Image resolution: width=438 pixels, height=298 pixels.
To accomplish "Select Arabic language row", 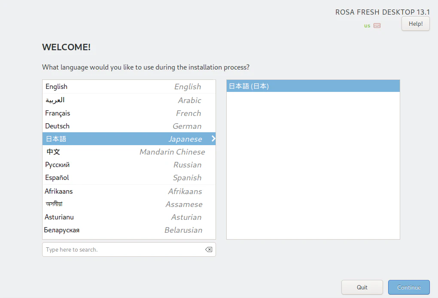I will (x=129, y=100).
